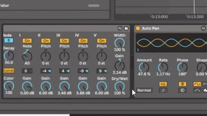Image resolution: width=207 pixels, height=116 pixels.
Task: Click the Auto Pan hot-swap preset icon
Action: pyautogui.click(x=203, y=28)
